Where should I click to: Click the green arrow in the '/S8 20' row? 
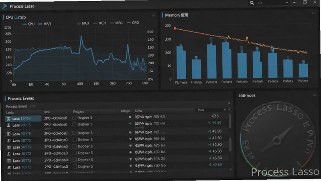click(209, 158)
